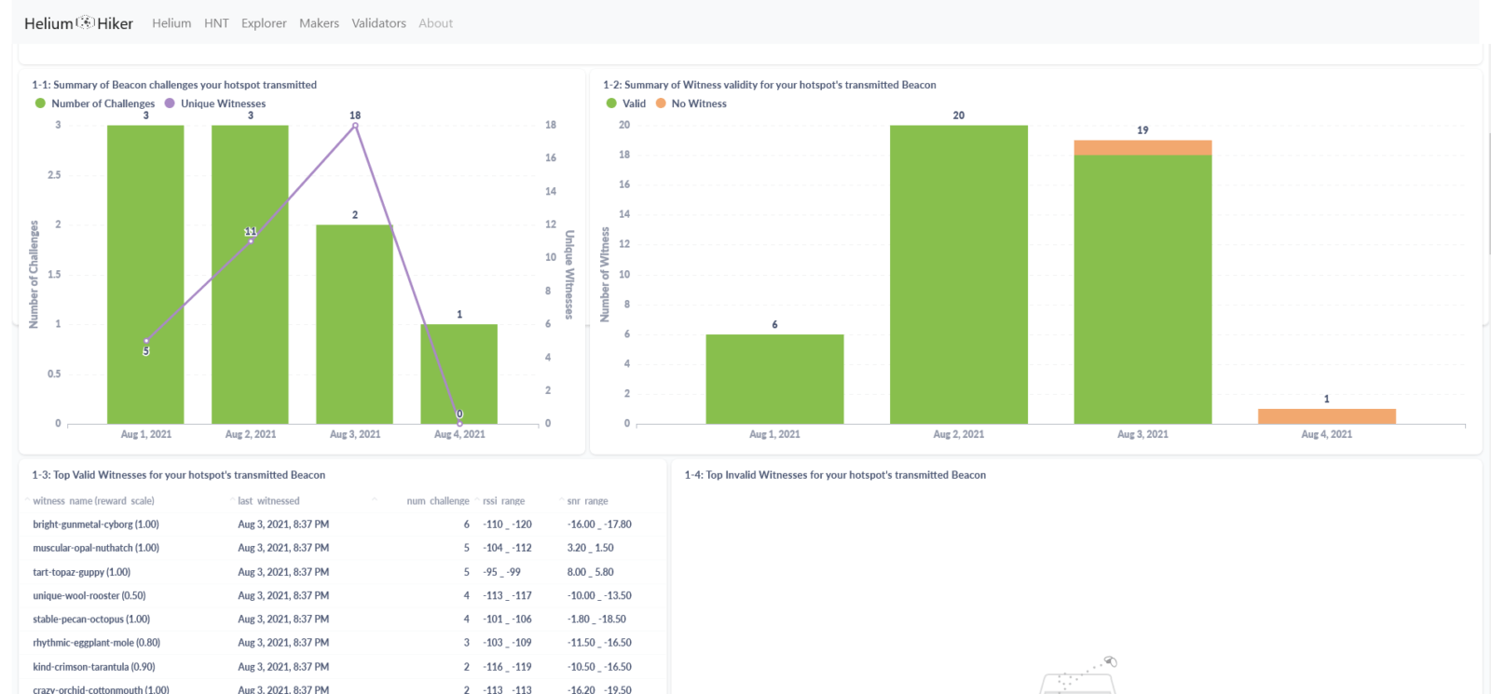This screenshot has height=694, width=1491.
Task: Click the orange No Witness legend dot
Action: [x=661, y=103]
